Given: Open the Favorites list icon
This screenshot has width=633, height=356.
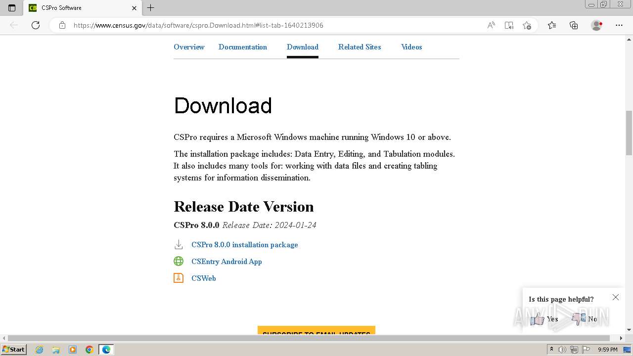Looking at the screenshot, I should pyautogui.click(x=552, y=25).
